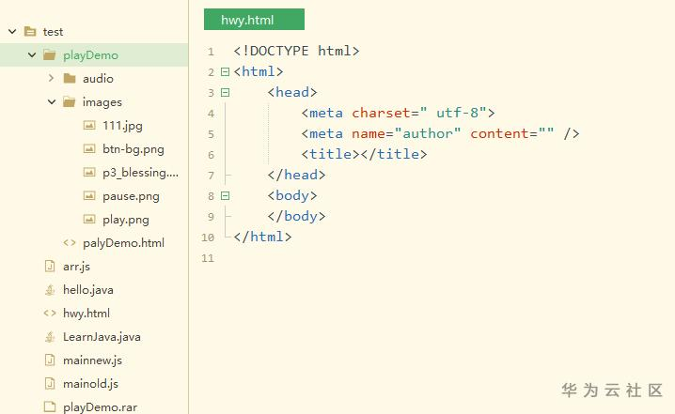Screen dimensions: 675x414
Task: Collapse the test root folder
Action: [12, 32]
